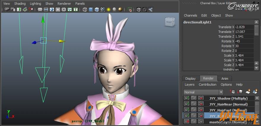261x126 pixels.
Task: Click the Translate Y value field
Action: [244, 32]
